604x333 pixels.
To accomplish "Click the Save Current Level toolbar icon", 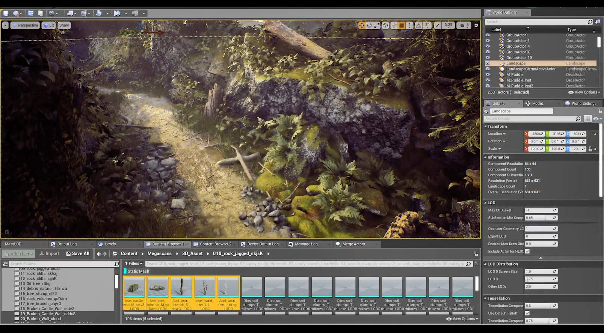I will pos(6,13).
